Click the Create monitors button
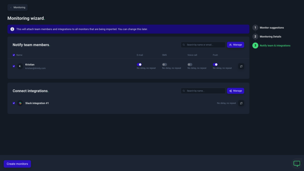Screen dimensions: 304x171 pyautogui.click(x=17, y=164)
